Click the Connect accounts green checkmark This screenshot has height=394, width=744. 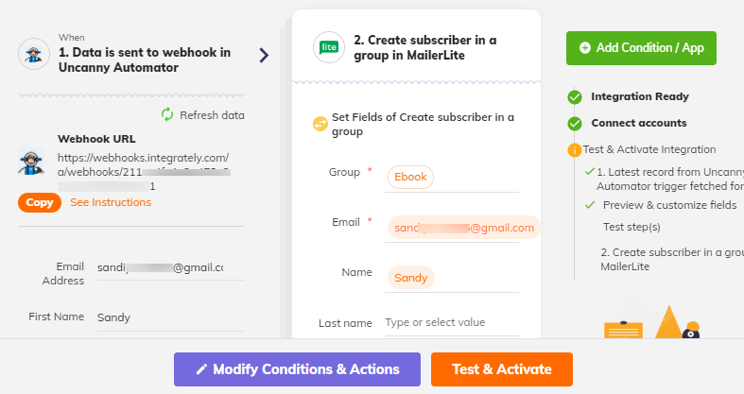(x=575, y=124)
